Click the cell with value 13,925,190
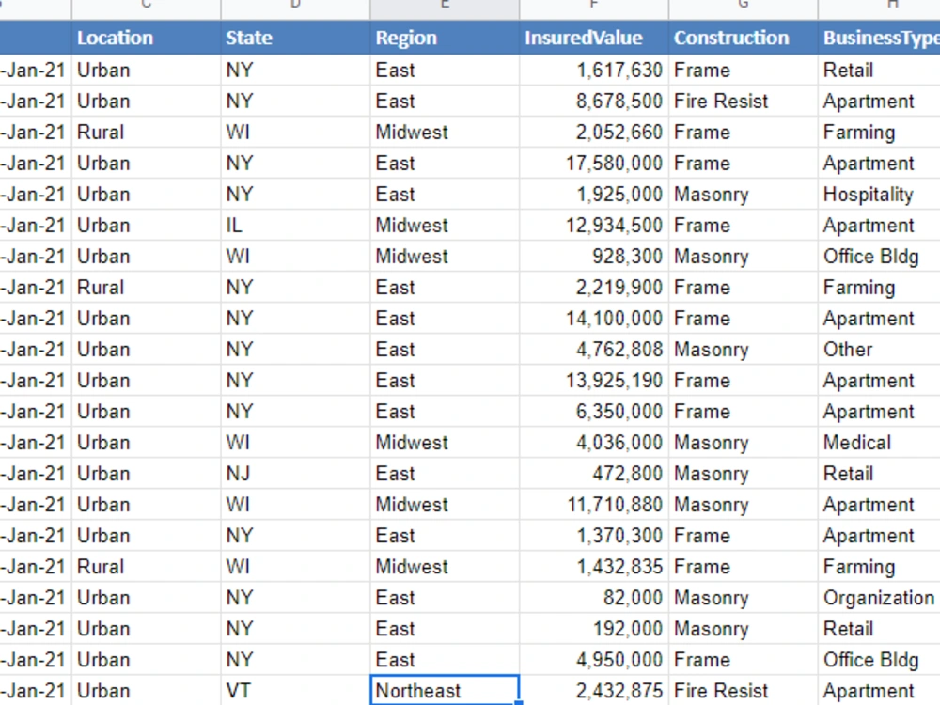The height and width of the screenshot is (705, 940). [x=593, y=381]
